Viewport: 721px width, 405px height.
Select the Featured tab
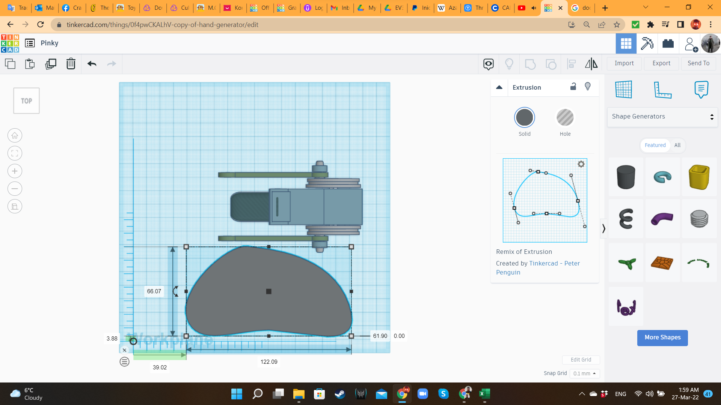click(x=655, y=145)
